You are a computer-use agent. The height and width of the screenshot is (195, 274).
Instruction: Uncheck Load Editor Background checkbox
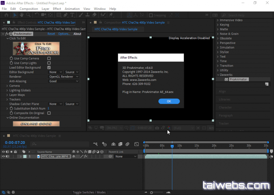coord(49,68)
